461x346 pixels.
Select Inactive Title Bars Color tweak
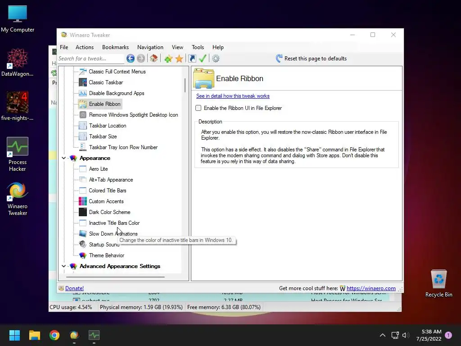tap(114, 223)
